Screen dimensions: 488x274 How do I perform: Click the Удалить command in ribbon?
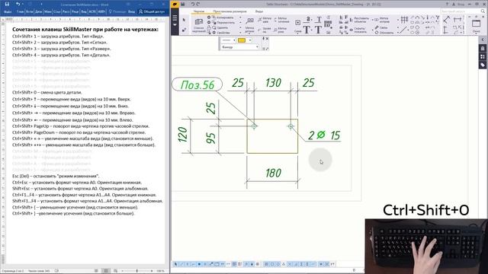tap(220, 27)
